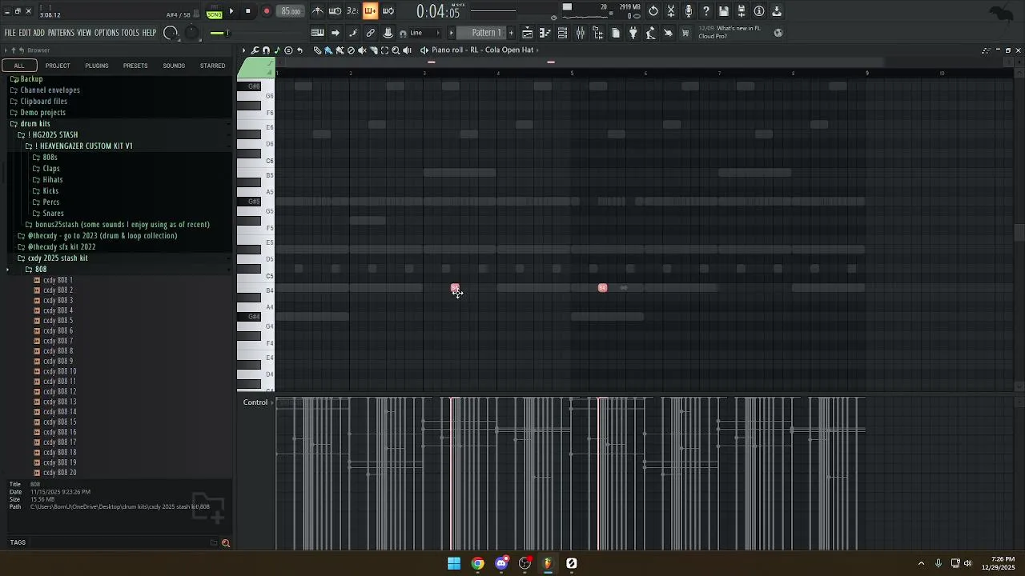Select the piano roll zoom magnifier tool
The height and width of the screenshot is (576, 1025).
(x=396, y=50)
